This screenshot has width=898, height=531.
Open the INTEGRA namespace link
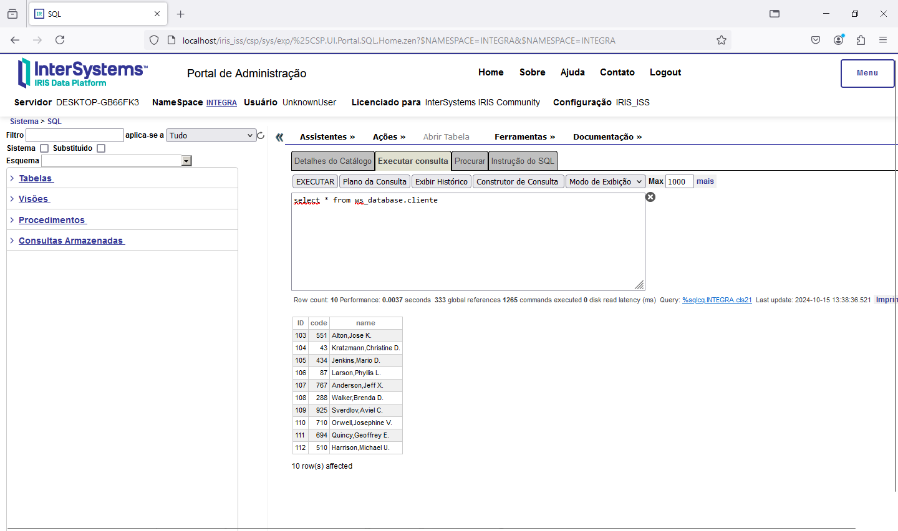[221, 103]
